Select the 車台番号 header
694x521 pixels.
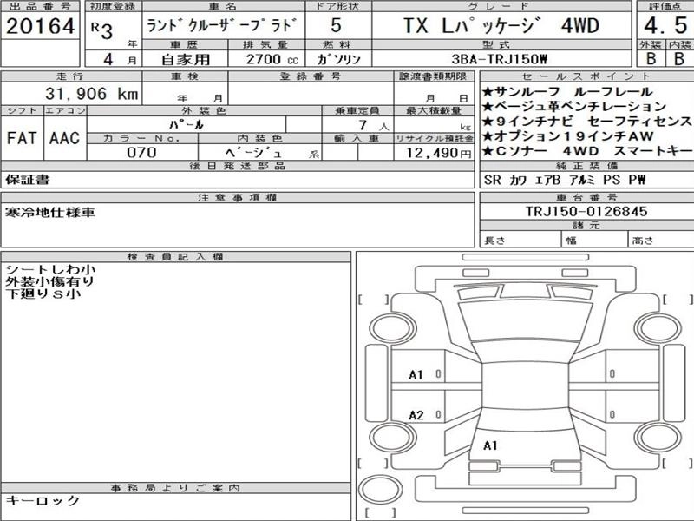(x=586, y=198)
